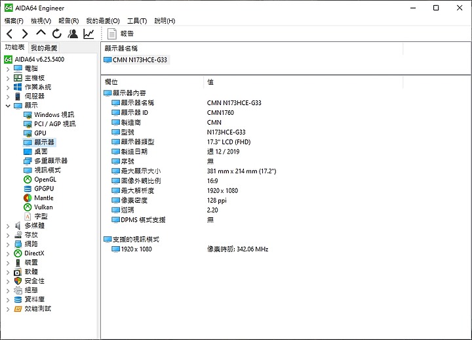Select the 顯示器 monitor tree icon
The width and height of the screenshot is (472, 340).
(x=28, y=142)
